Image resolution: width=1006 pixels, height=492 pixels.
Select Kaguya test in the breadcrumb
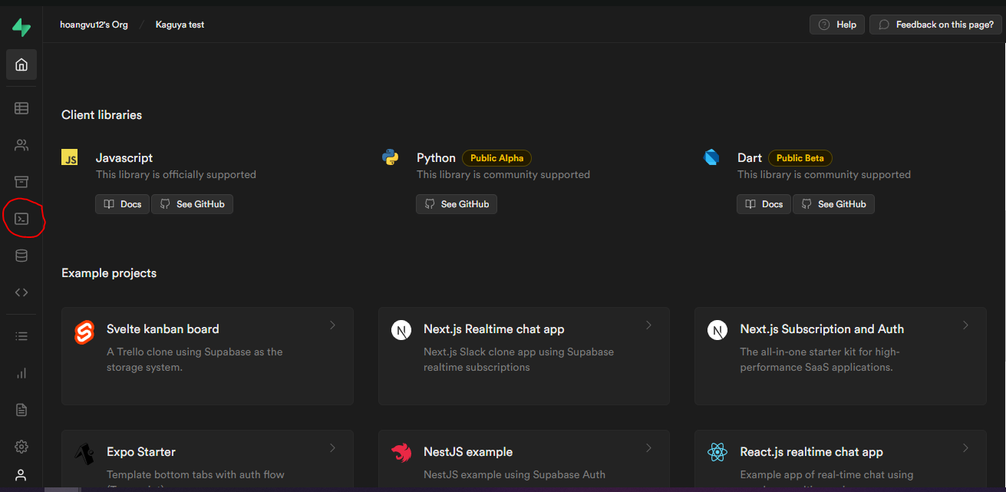click(x=180, y=24)
